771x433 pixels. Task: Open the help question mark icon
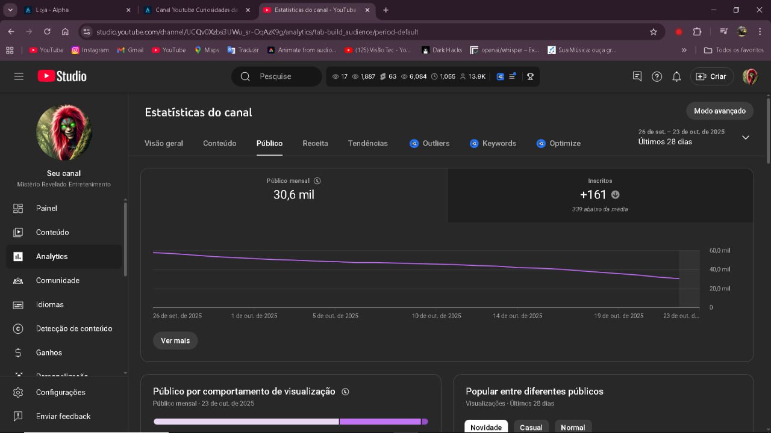point(657,76)
